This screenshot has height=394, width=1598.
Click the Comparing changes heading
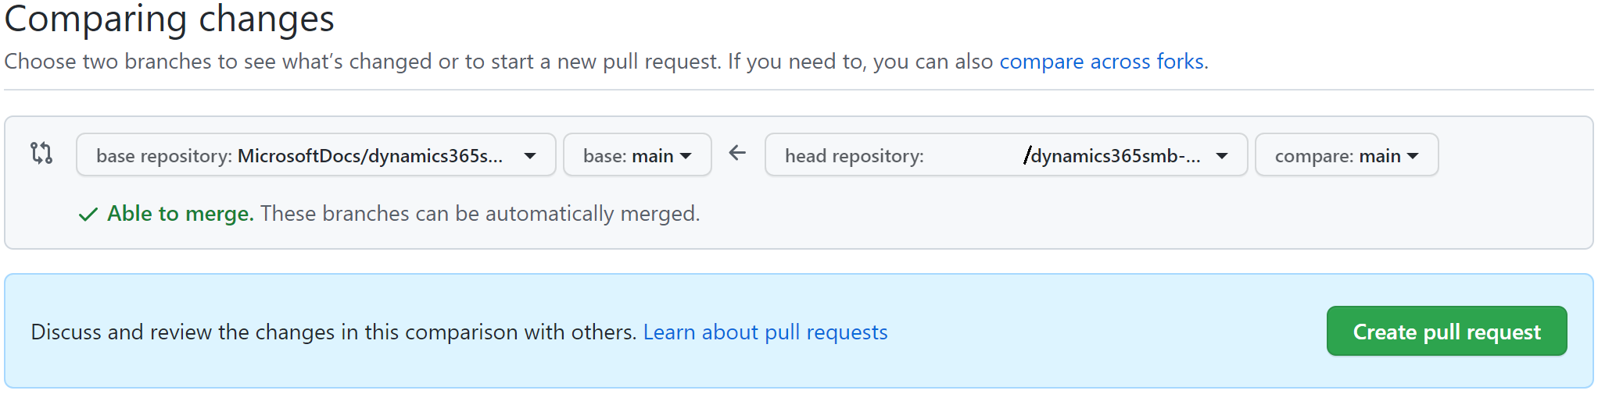point(170,19)
